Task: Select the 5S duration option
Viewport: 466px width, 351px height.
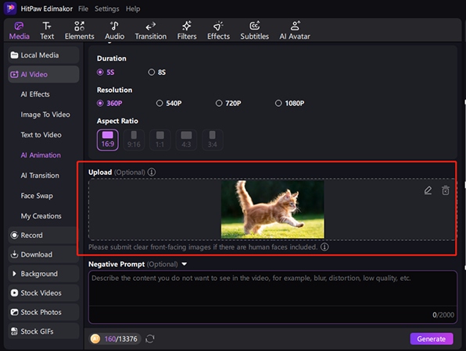Action: [x=106, y=73]
